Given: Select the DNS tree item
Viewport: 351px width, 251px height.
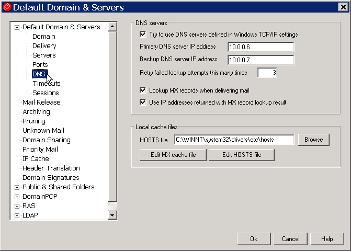Looking at the screenshot, I should [39, 74].
